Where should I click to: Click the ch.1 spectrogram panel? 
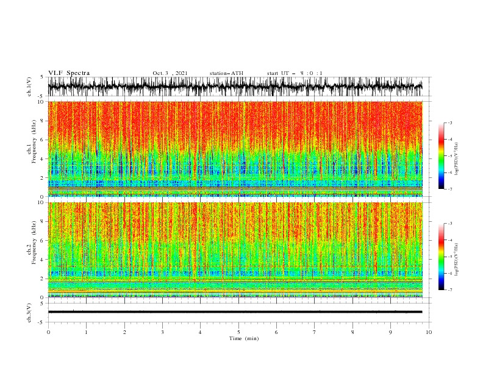[235, 149]
